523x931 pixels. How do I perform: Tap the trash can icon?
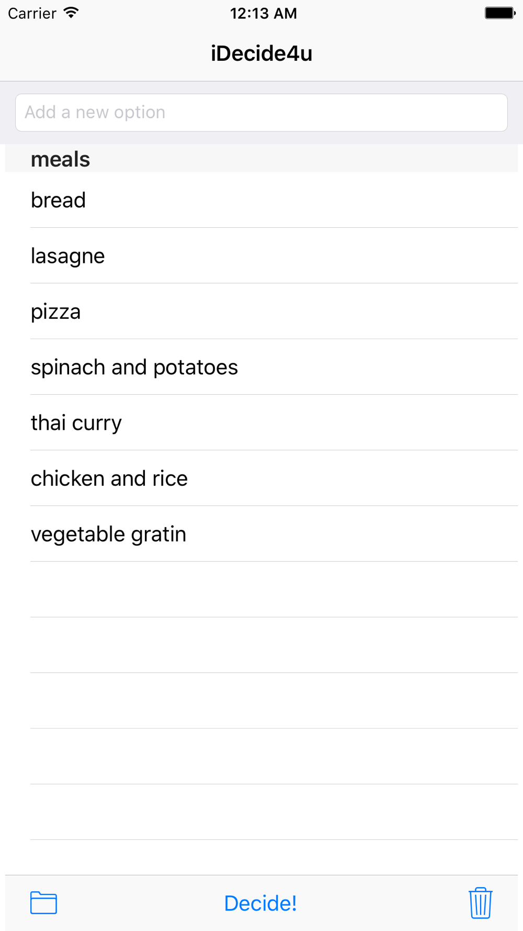tap(480, 903)
